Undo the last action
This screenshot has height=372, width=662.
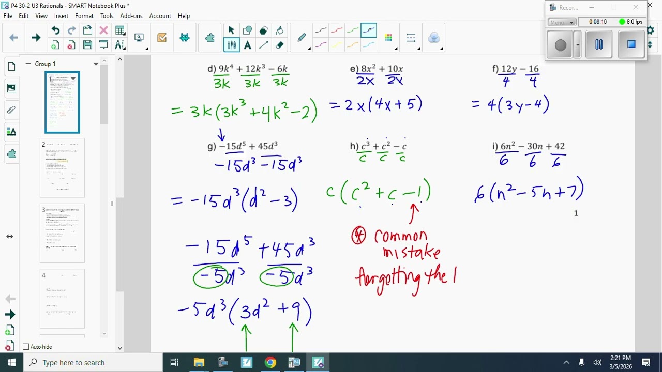(x=55, y=30)
